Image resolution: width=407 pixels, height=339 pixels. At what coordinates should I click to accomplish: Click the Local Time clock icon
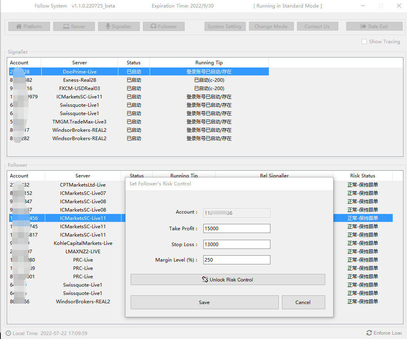click(8, 333)
